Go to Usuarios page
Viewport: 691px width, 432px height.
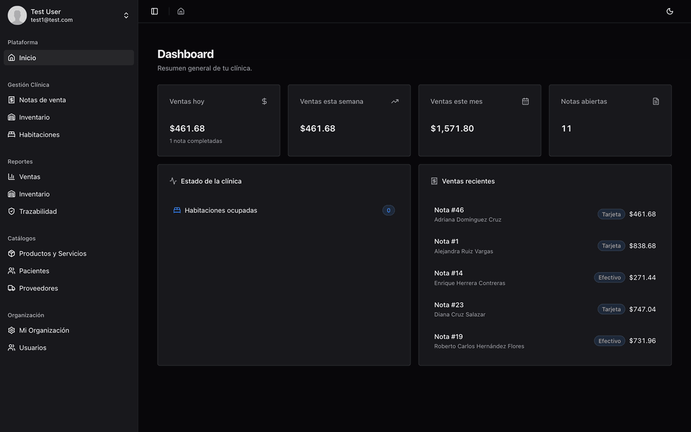(33, 348)
